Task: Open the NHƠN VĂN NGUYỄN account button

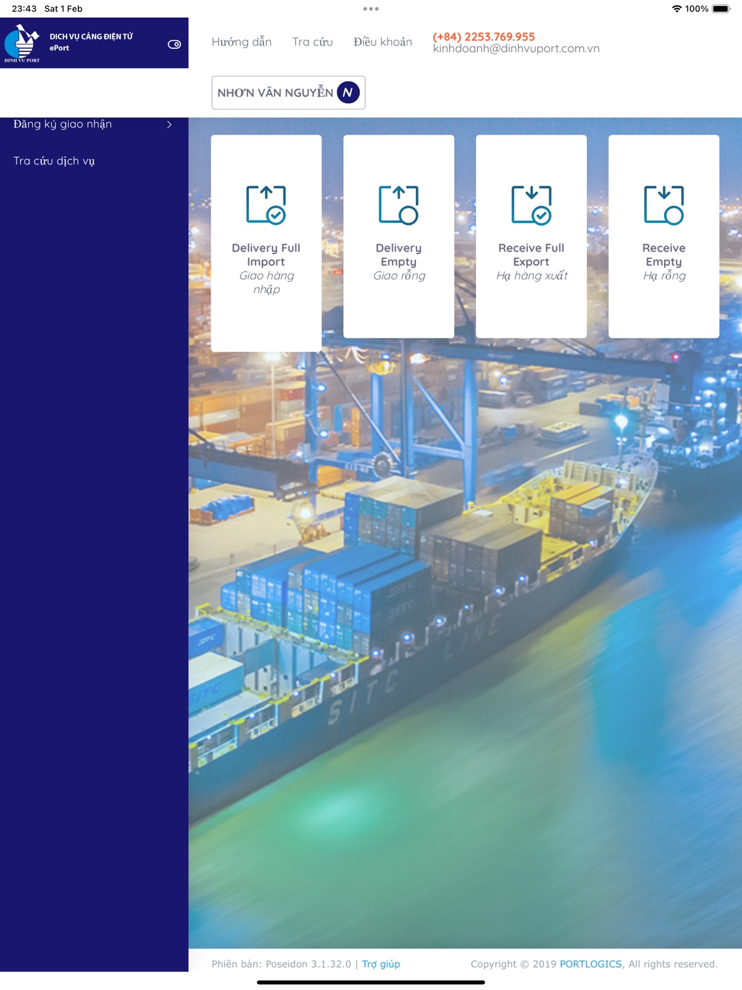Action: coord(288,92)
